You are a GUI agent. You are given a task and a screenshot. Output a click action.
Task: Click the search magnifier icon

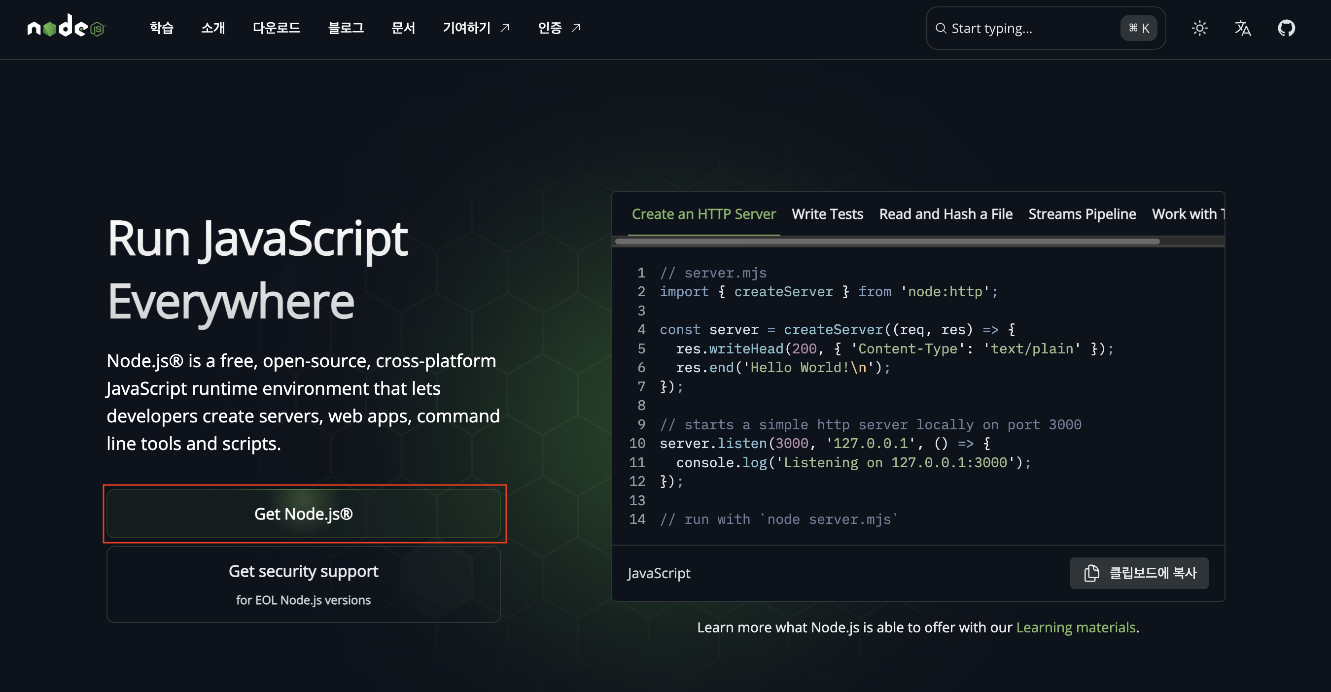941,29
